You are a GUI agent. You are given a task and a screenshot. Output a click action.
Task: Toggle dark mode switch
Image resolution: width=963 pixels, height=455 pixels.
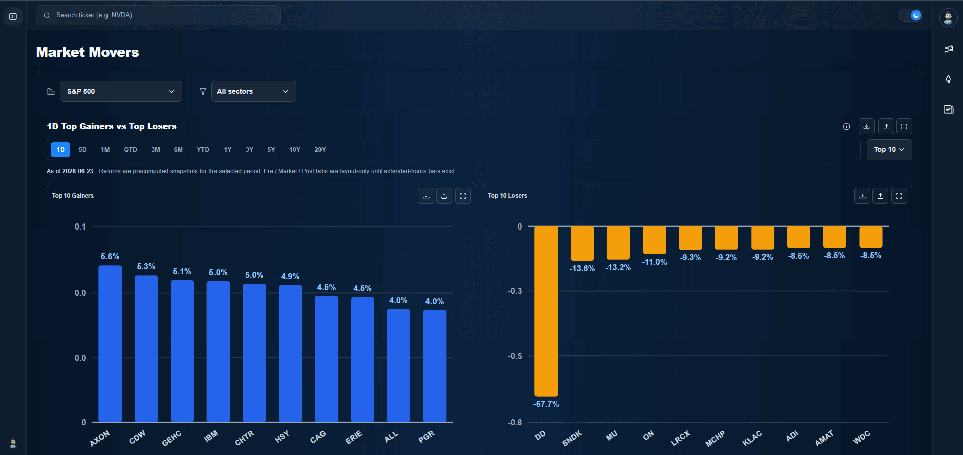pos(911,15)
